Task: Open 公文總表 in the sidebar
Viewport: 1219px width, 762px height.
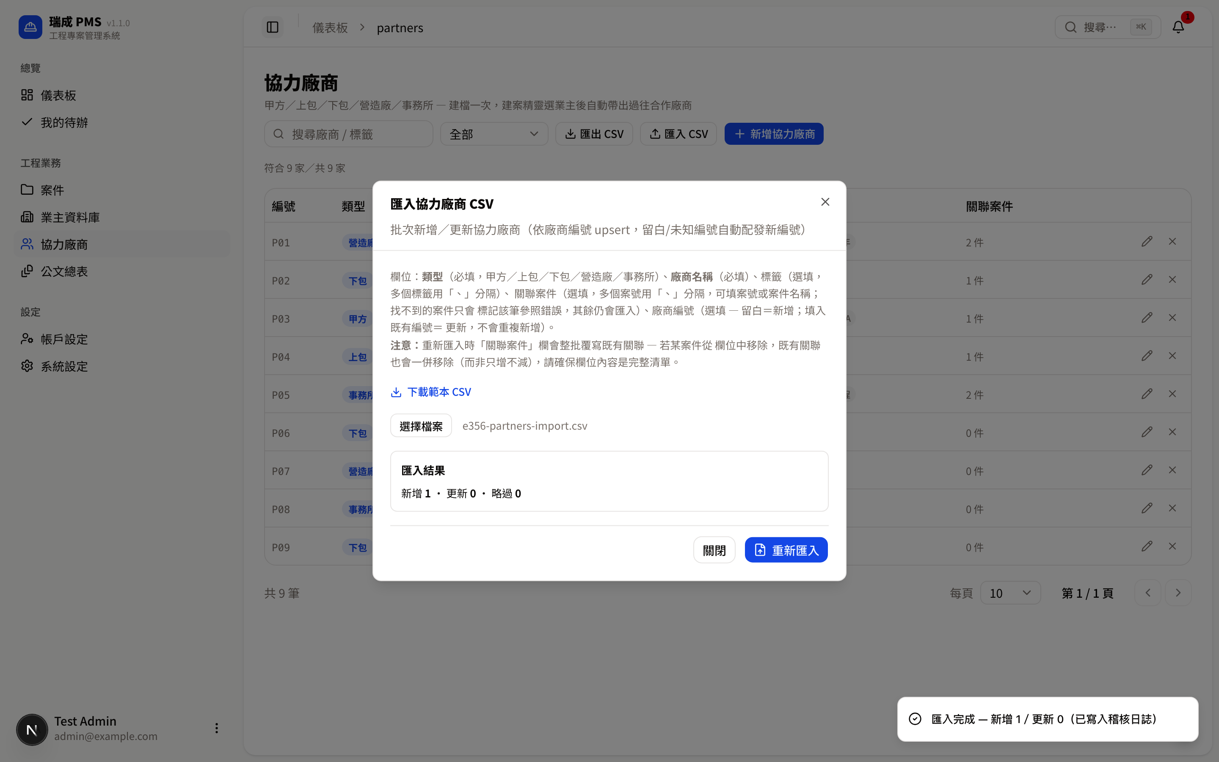Action: (121, 272)
